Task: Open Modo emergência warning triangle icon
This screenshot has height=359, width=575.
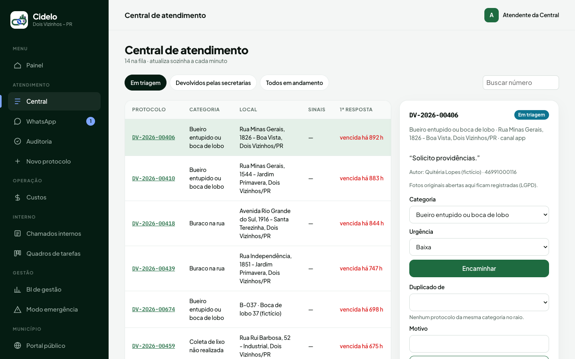Action: tap(18, 310)
